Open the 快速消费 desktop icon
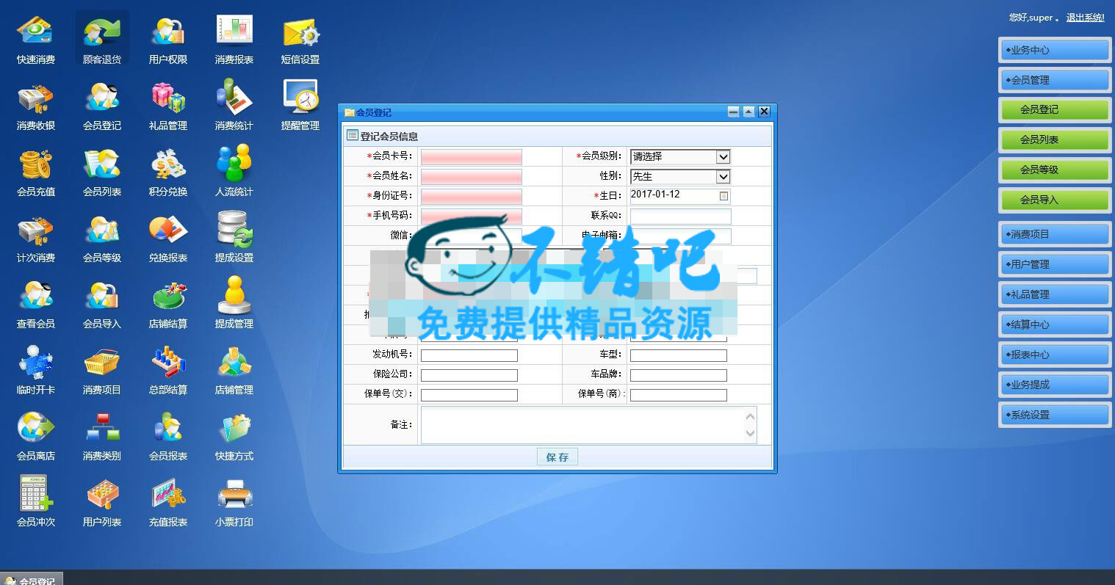This screenshot has height=585, width=1115. [x=35, y=40]
